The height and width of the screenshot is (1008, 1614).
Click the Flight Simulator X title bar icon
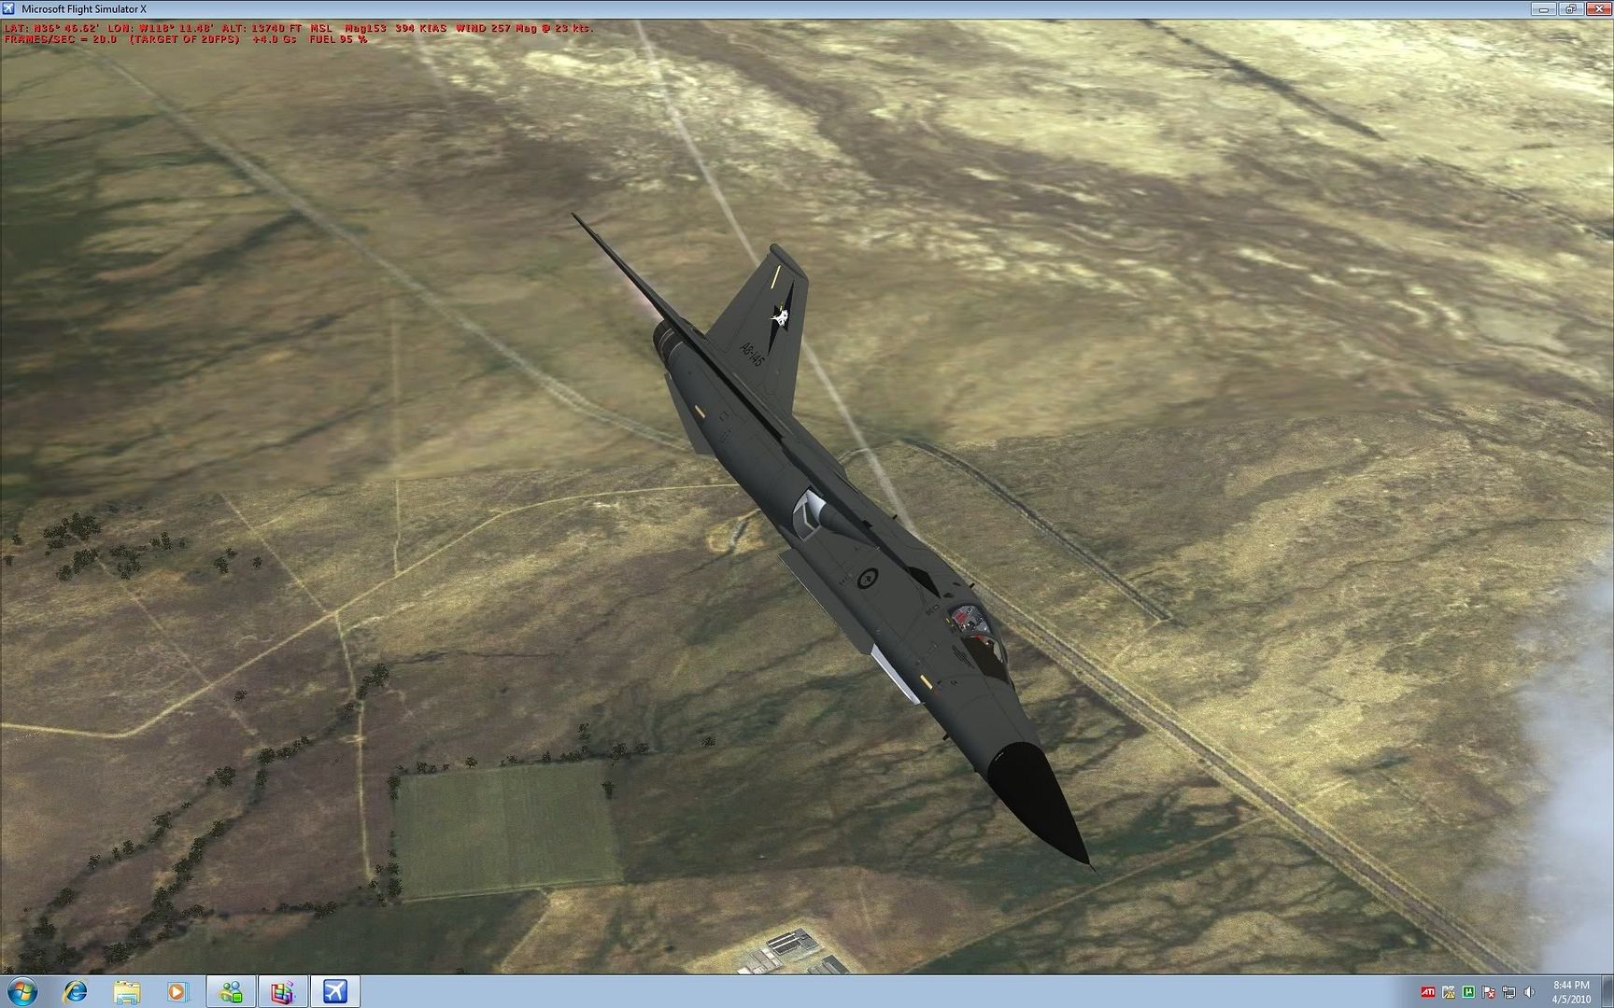pyautogui.click(x=9, y=8)
